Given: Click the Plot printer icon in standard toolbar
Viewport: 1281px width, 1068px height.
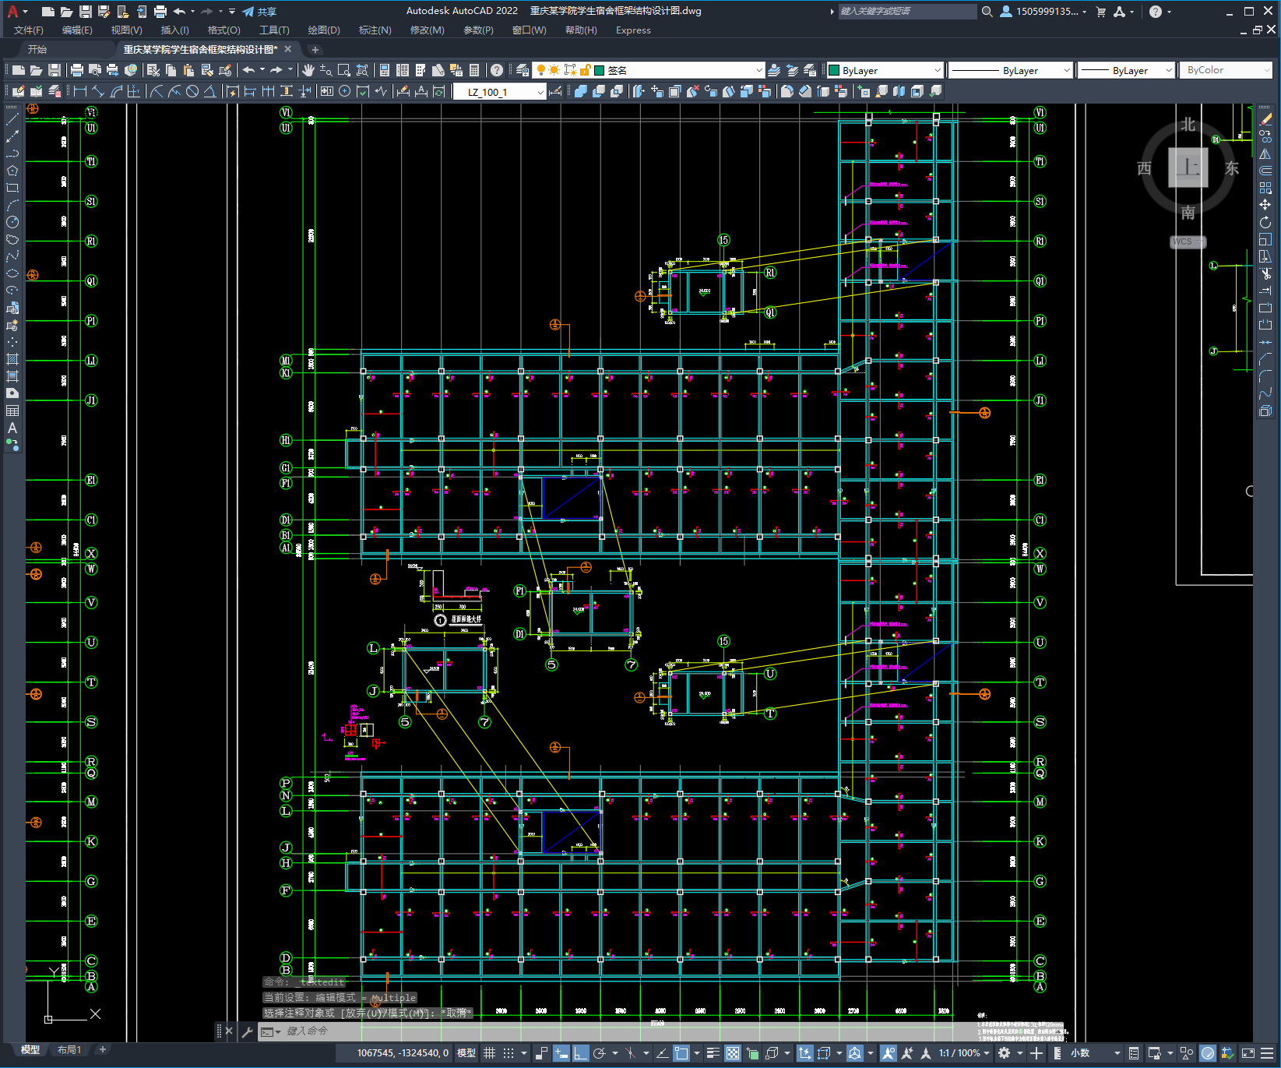Looking at the screenshot, I should coord(77,70).
